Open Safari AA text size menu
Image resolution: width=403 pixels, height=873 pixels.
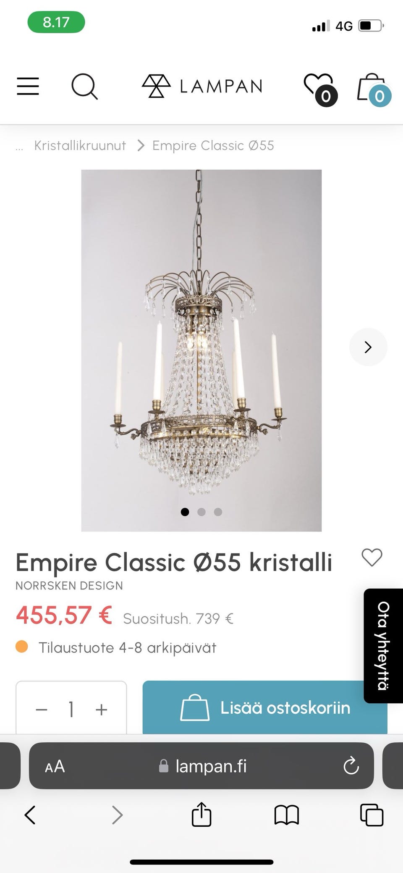pyautogui.click(x=55, y=766)
